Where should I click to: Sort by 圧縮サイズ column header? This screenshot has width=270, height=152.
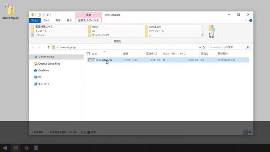coord(151,54)
